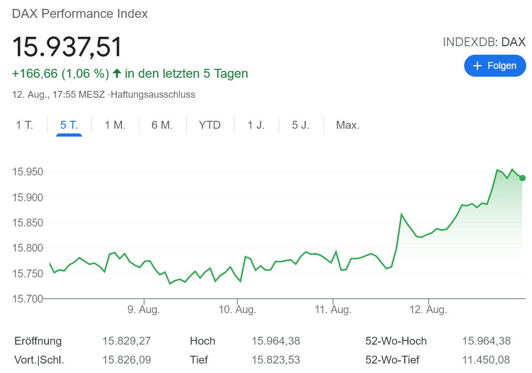Image resolution: width=532 pixels, height=373 pixels.
Task: Select the Max. time range tab
Action: point(347,125)
